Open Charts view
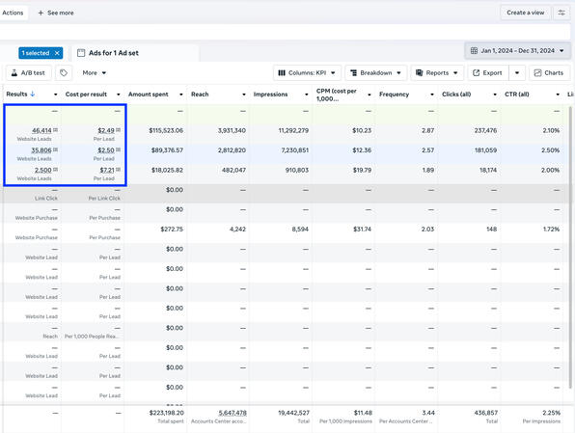Viewport: 575px width, 433px height. click(x=549, y=73)
